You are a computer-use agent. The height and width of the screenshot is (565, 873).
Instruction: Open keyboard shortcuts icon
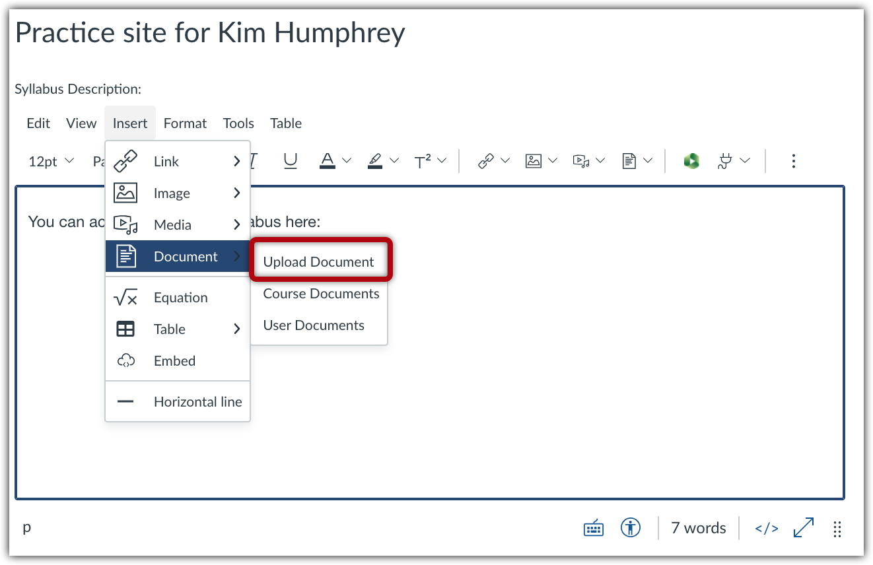(x=594, y=528)
